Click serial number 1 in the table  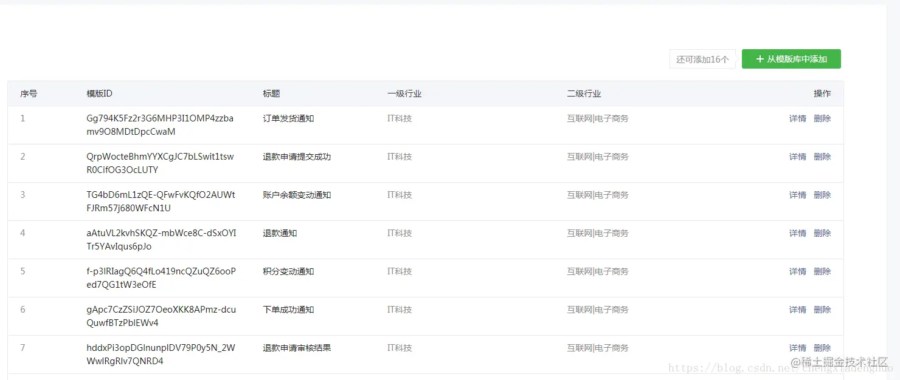(22, 118)
